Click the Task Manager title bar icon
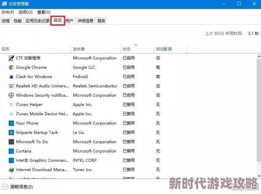 pos(4,4)
